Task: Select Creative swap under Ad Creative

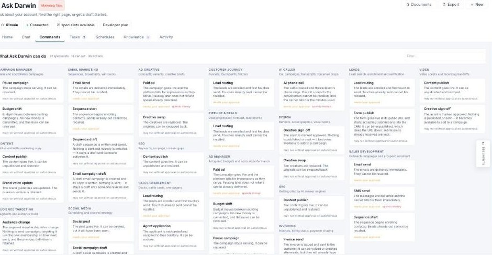Action: click(171, 125)
